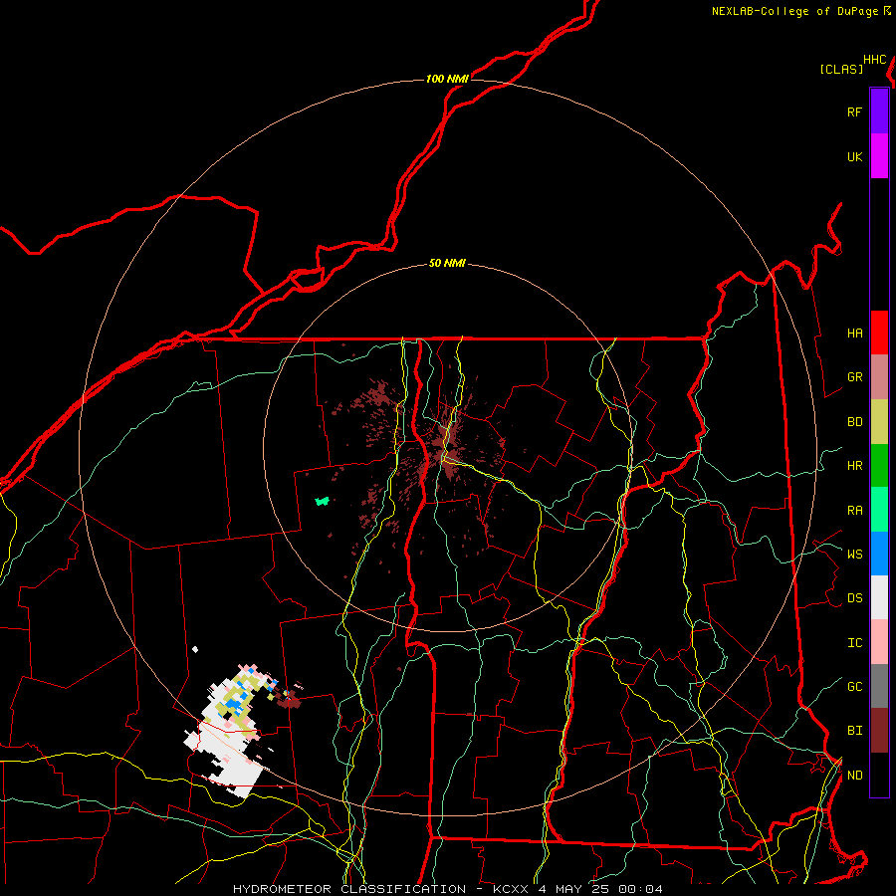This screenshot has width=896, height=896.
Task: Click the UK magenta legend swatch
Action: pyautogui.click(x=879, y=156)
